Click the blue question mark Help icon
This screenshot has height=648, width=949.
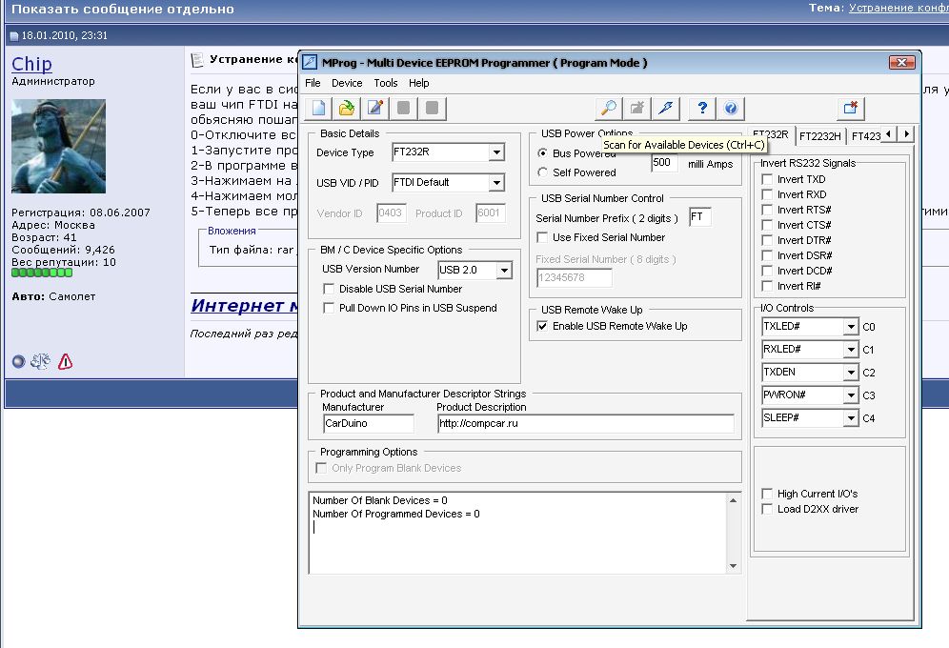click(702, 109)
